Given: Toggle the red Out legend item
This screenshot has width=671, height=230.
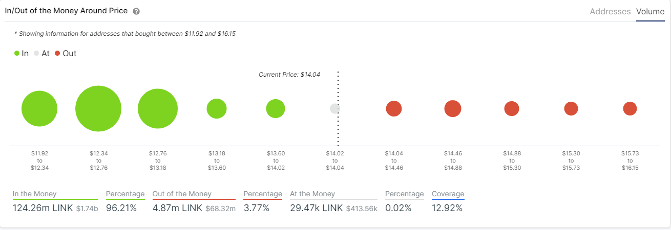Looking at the screenshot, I should click(x=66, y=53).
